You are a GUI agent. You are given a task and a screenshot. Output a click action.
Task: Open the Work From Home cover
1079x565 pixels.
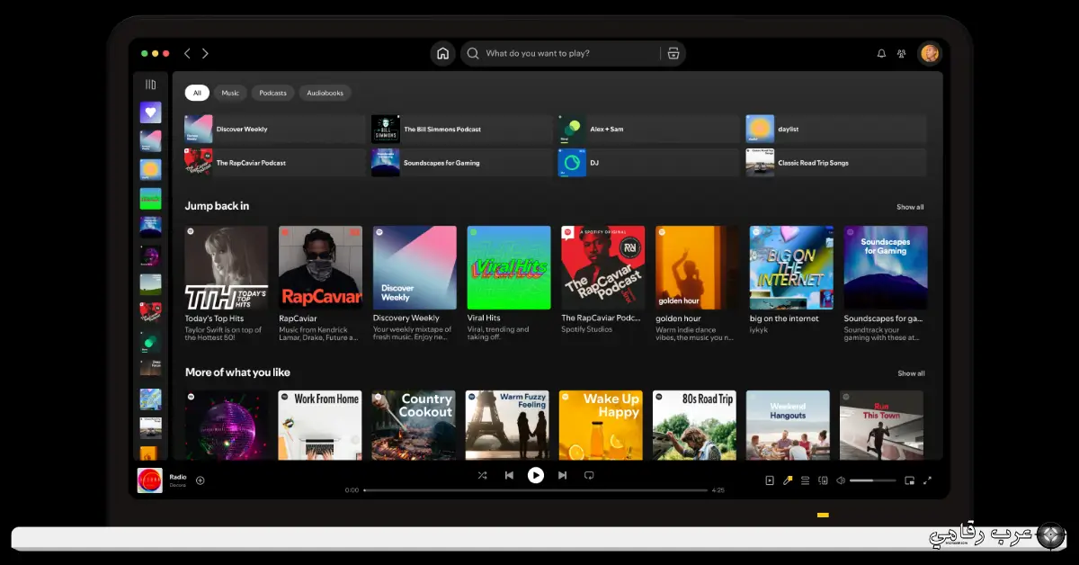click(x=320, y=425)
